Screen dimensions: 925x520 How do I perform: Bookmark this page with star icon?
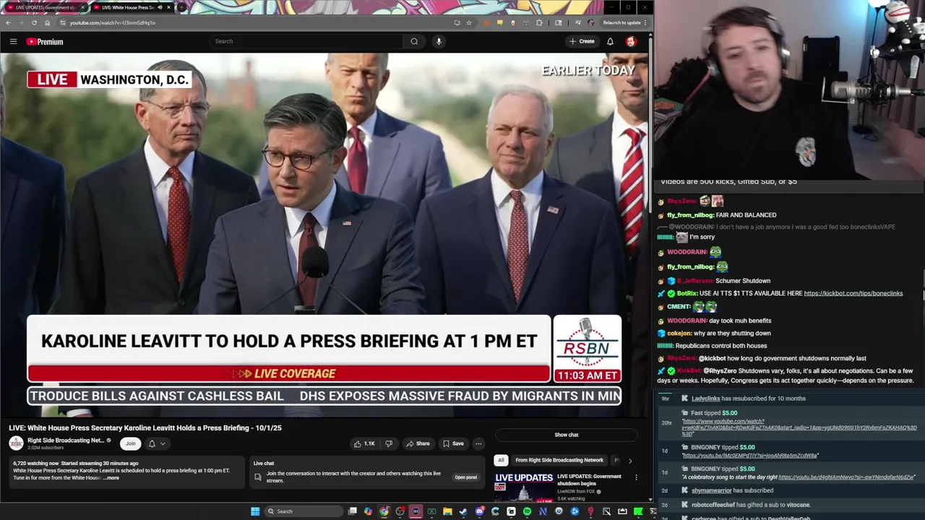(468, 22)
